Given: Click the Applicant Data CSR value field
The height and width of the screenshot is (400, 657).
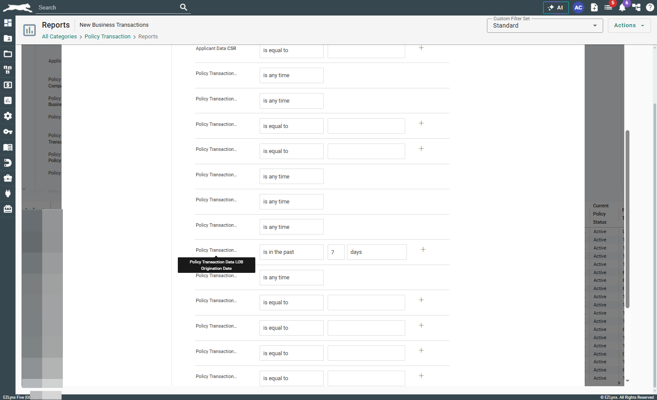Looking at the screenshot, I should 366,50.
